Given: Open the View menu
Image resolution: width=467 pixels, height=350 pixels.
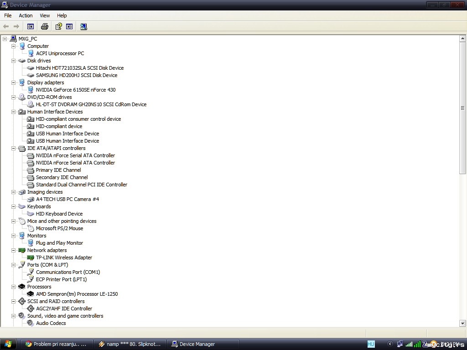Looking at the screenshot, I should [x=45, y=15].
